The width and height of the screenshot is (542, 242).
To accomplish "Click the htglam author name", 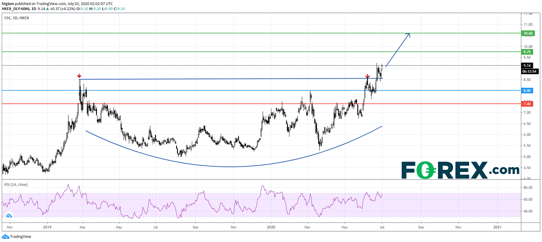I will pos(8,4).
